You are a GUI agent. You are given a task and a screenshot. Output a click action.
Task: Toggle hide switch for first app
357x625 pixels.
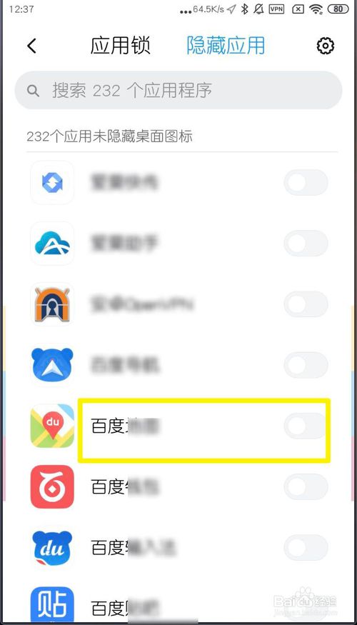(306, 183)
